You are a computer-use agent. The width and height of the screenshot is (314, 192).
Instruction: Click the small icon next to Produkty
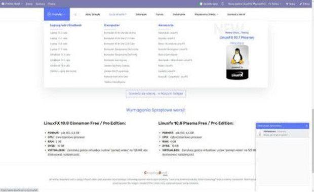tap(75, 14)
